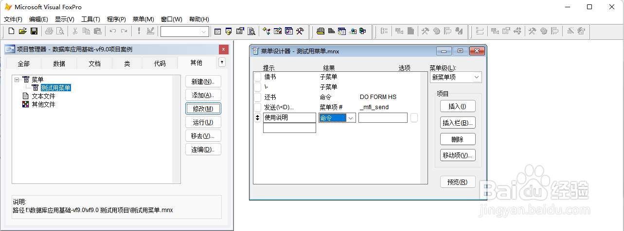Click the Redo arrow icon
624x231 pixels.
[x=124, y=31]
